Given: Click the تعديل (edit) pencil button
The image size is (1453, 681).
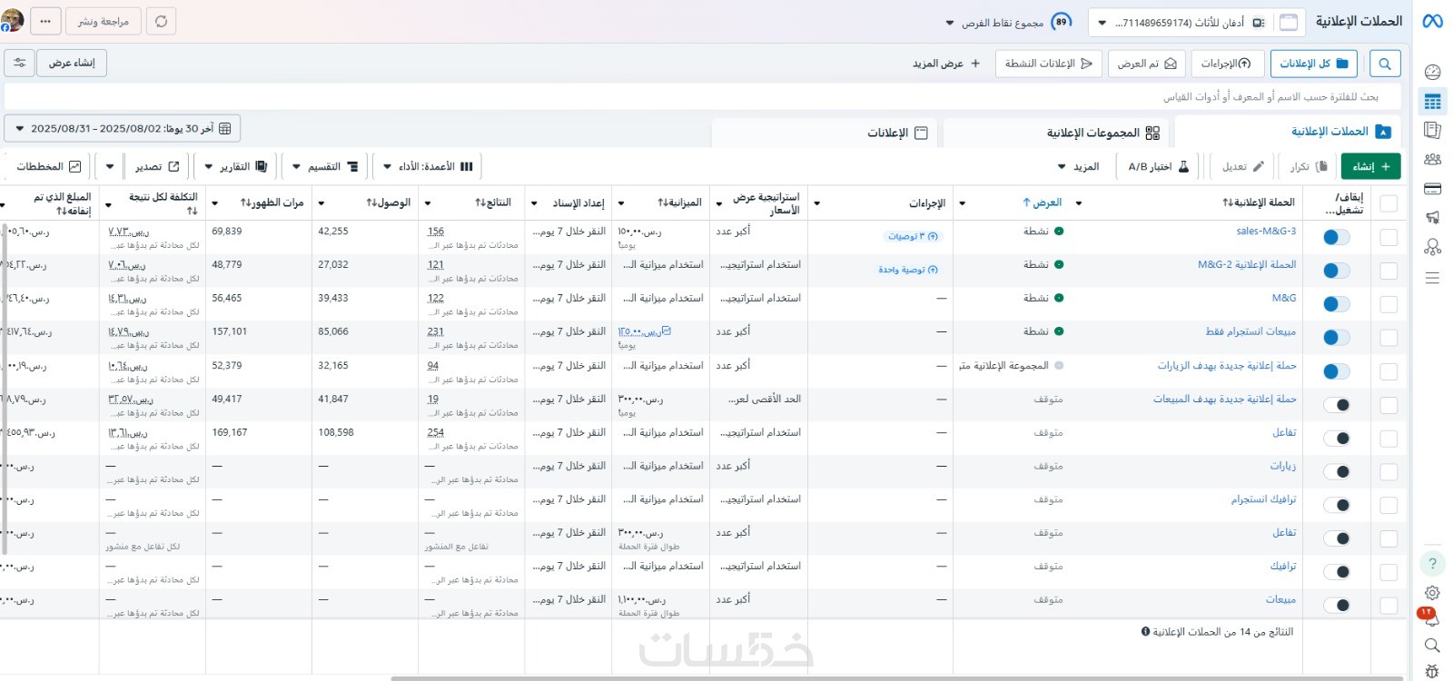Looking at the screenshot, I should 1242,166.
